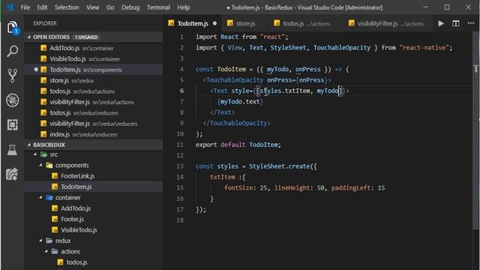The width and height of the screenshot is (480, 270).
Task: Open the Explorer view in activity bar
Action: [12, 27]
